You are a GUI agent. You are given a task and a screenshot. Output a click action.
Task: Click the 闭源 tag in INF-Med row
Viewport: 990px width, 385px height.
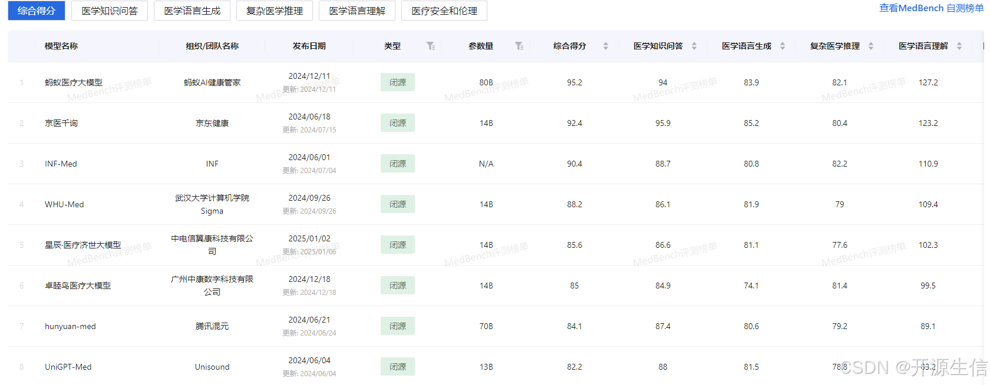[x=398, y=164]
